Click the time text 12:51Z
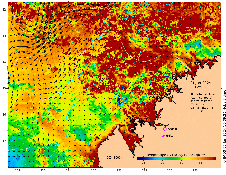Screen dimensions: 226x175 point(201,87)
